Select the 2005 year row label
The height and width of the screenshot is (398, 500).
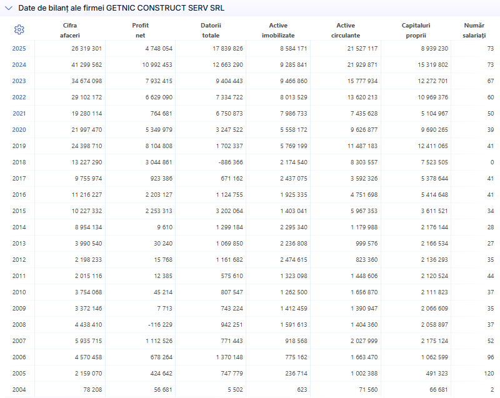[x=19, y=374]
